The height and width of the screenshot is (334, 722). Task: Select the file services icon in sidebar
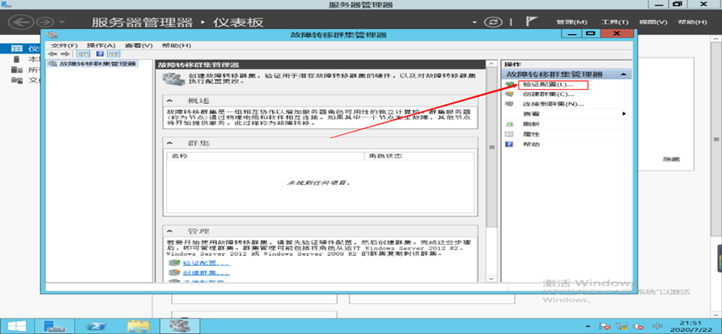17,81
